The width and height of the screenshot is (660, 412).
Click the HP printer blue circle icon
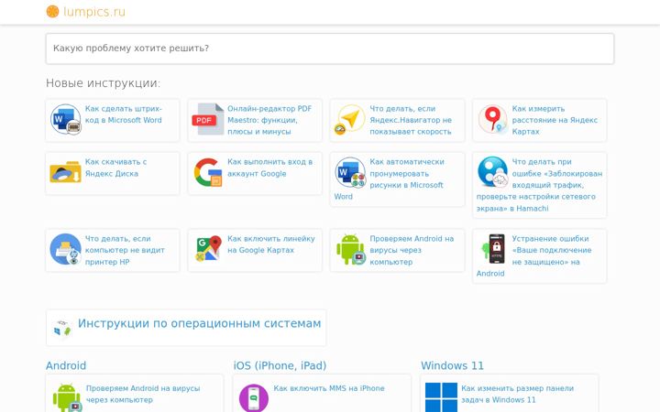point(66,249)
